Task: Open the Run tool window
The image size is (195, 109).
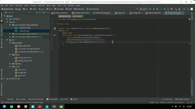Action: point(64,99)
